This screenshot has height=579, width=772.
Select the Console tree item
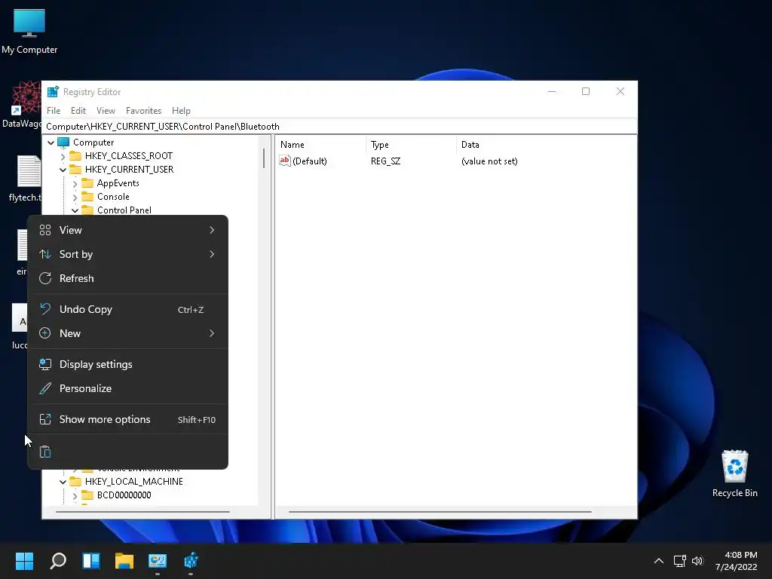(113, 197)
